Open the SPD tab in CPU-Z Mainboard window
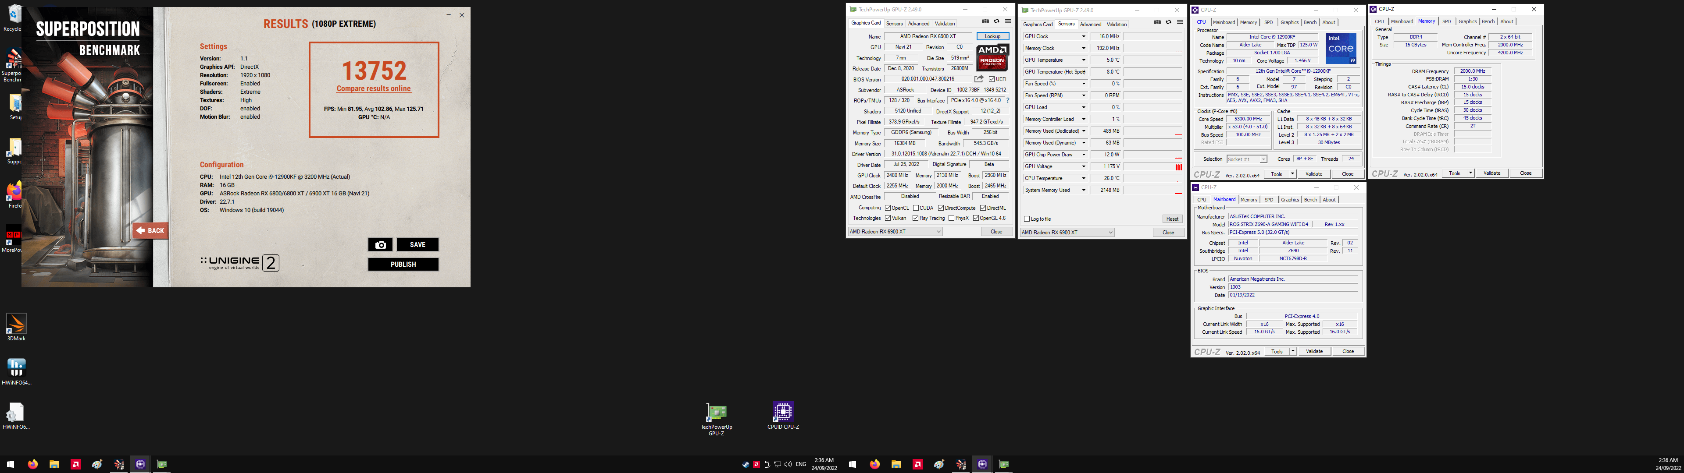Image resolution: width=1684 pixels, height=473 pixels. coord(1269,200)
